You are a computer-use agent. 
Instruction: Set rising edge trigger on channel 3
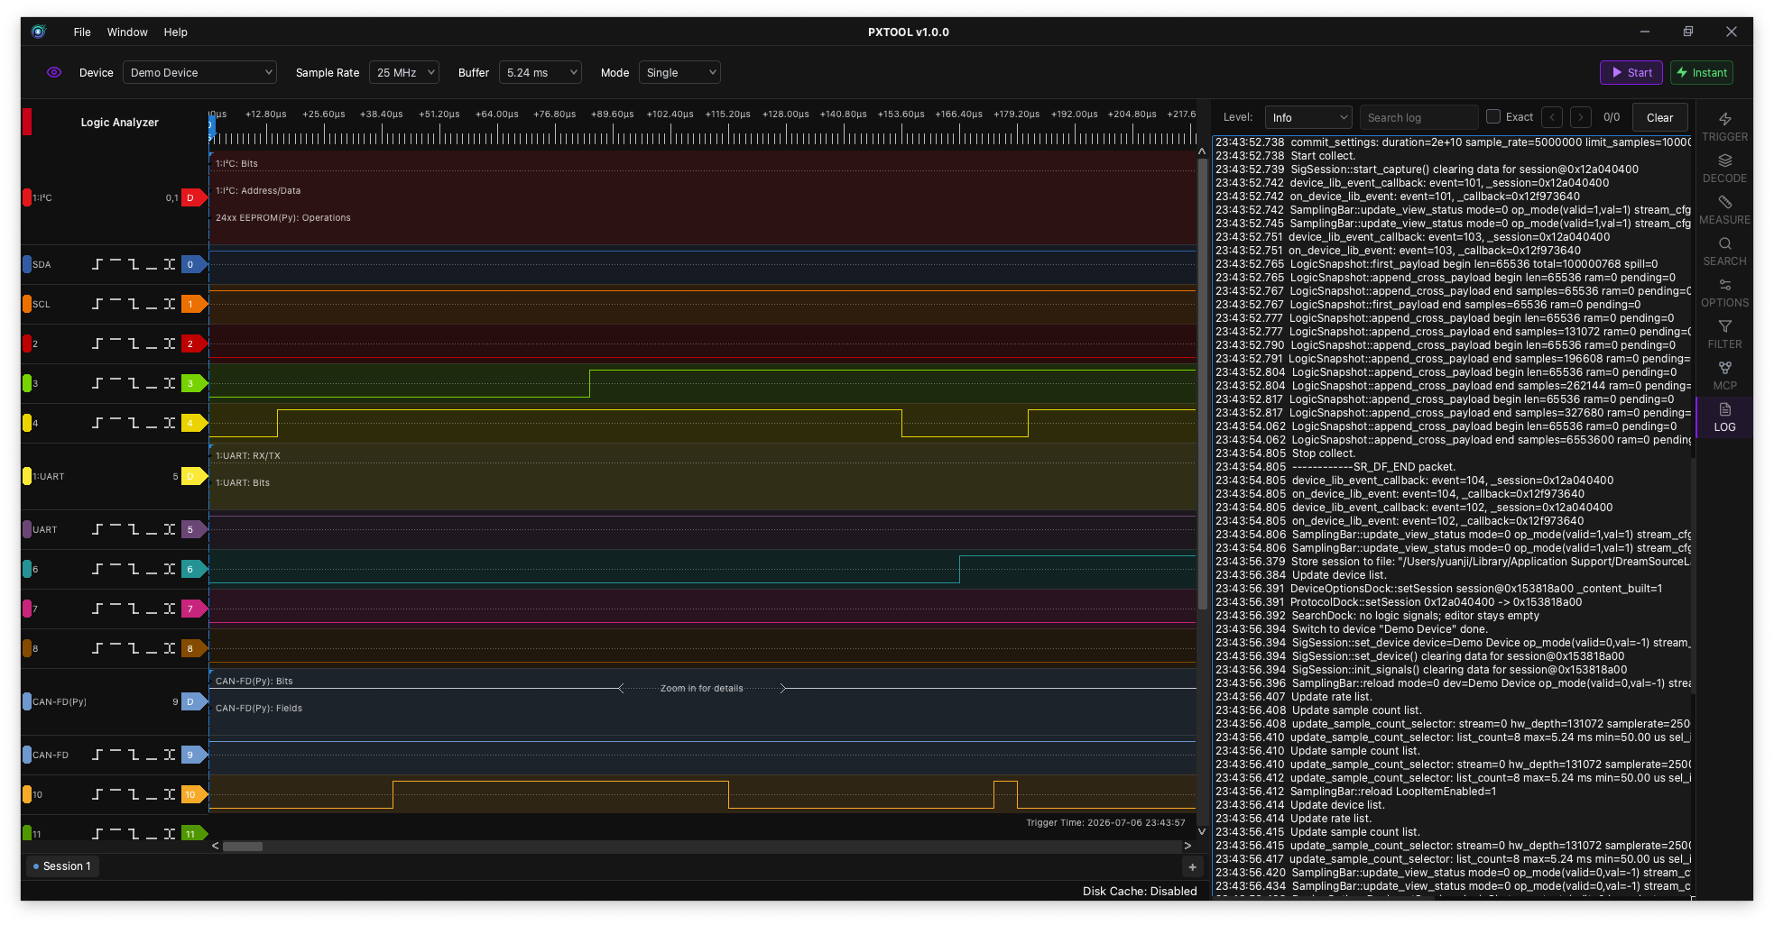(97, 383)
